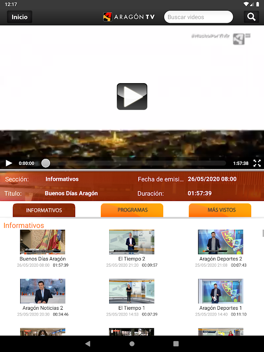The image size is (264, 352).
Task: Tap the Android recent apps button
Action: (x=176, y=344)
